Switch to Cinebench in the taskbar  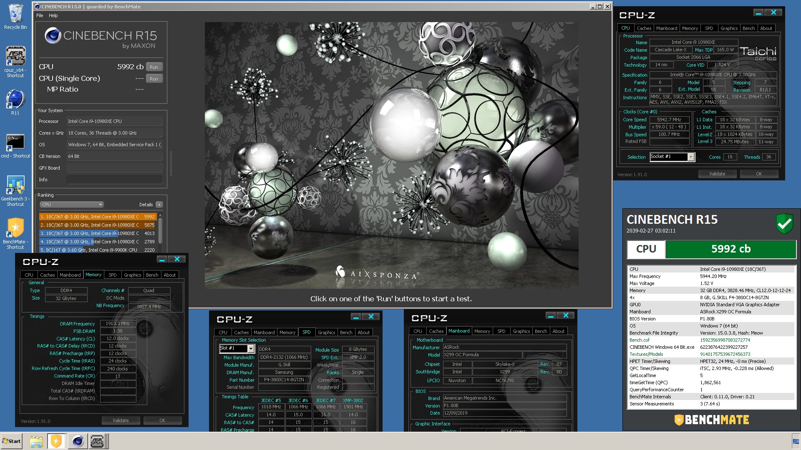(78, 441)
